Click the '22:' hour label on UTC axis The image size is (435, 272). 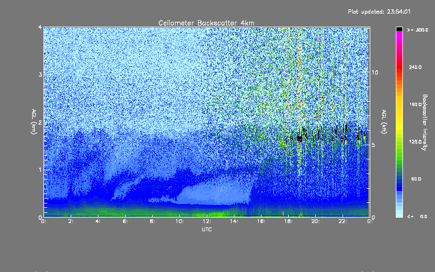(343, 221)
